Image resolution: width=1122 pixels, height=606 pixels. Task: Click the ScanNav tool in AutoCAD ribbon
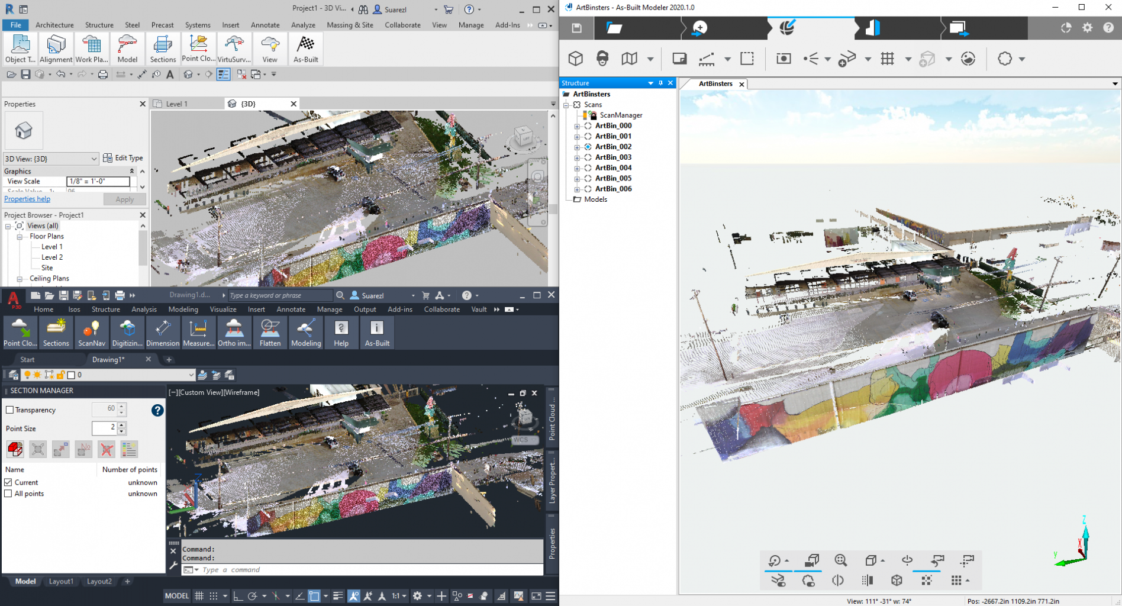coord(92,332)
